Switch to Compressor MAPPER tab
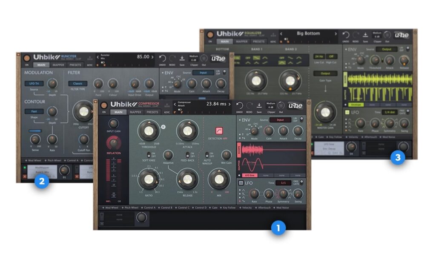 [x=136, y=113]
